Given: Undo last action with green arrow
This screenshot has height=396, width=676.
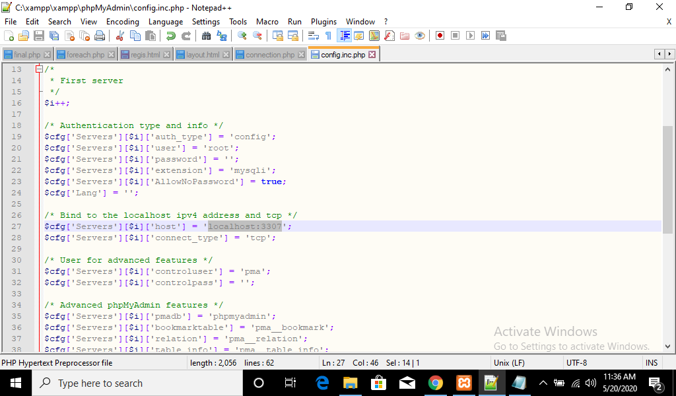Looking at the screenshot, I should [171, 36].
